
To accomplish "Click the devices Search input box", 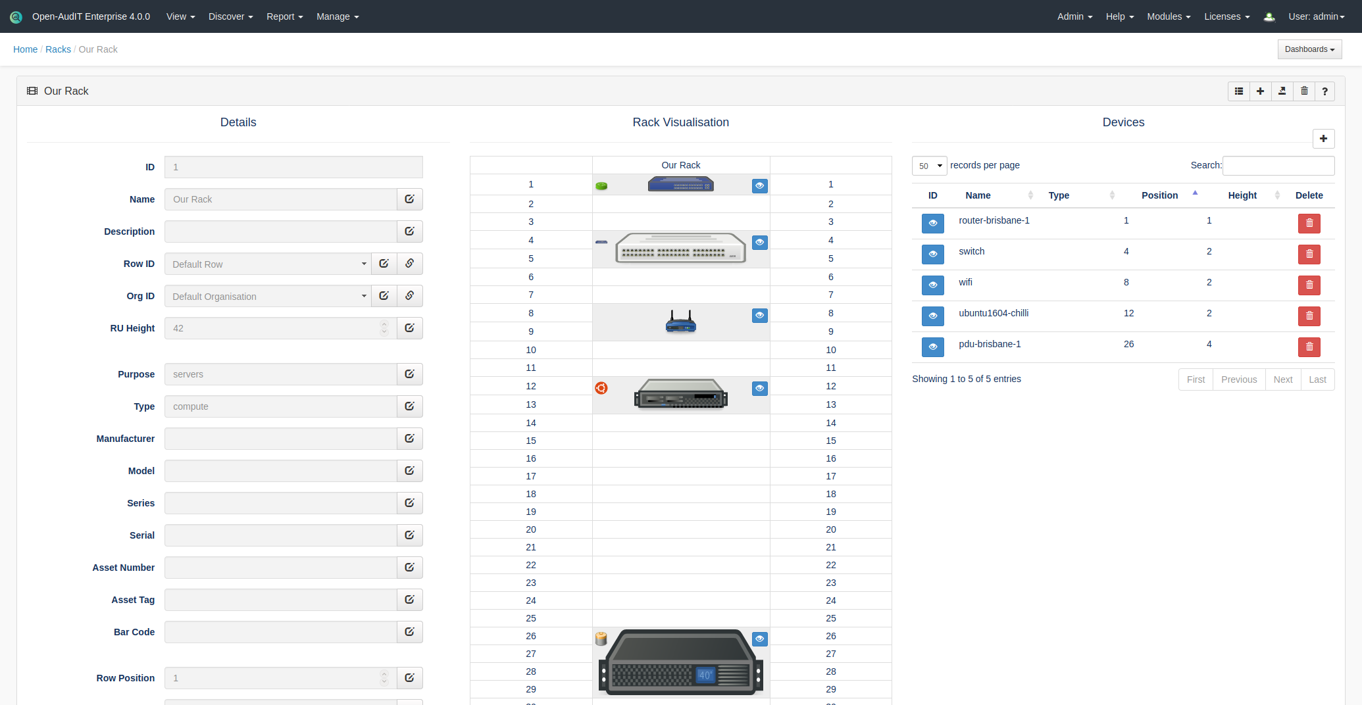I will (1278, 166).
